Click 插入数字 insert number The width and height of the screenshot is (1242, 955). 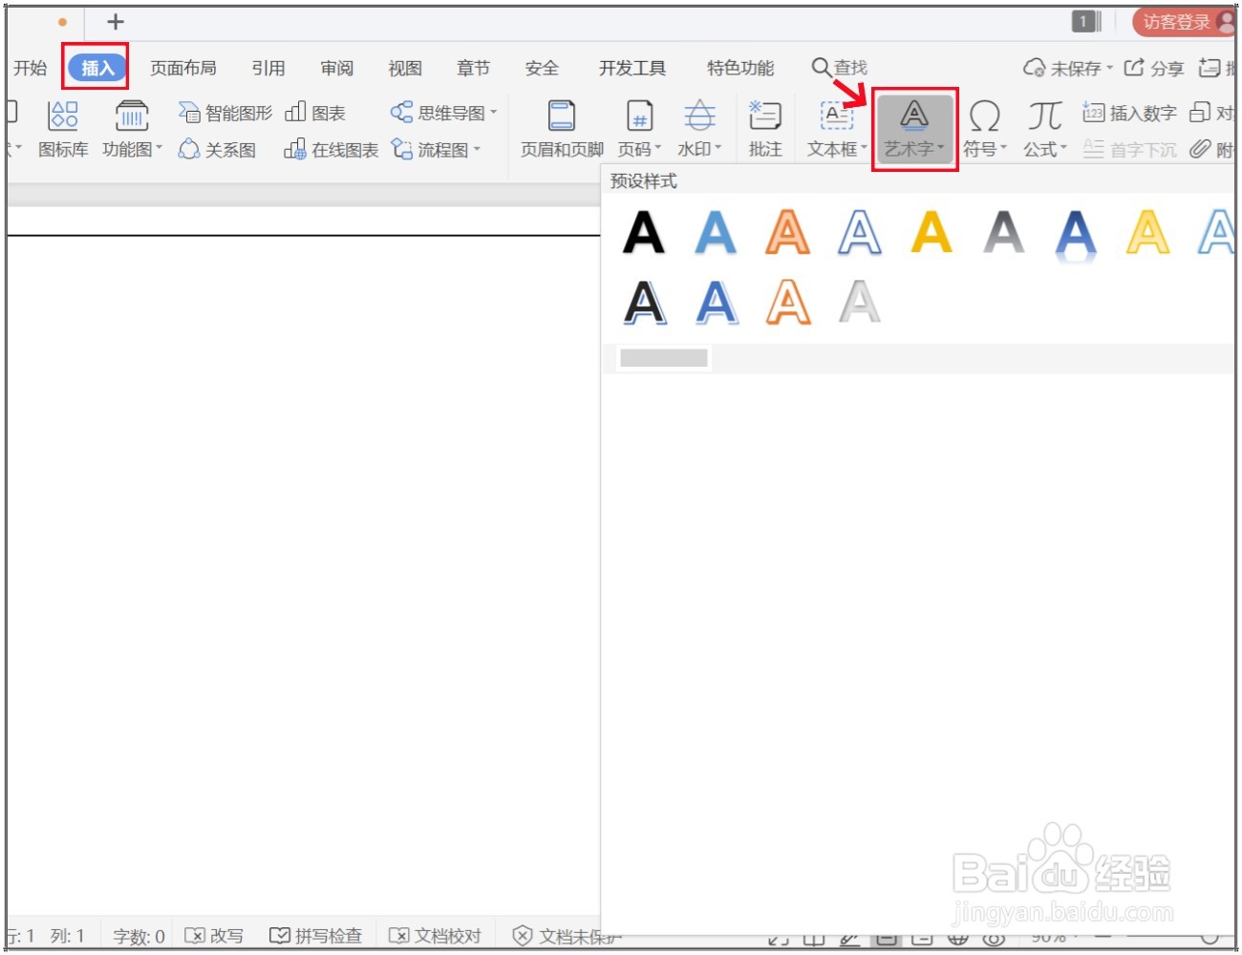tap(1129, 113)
